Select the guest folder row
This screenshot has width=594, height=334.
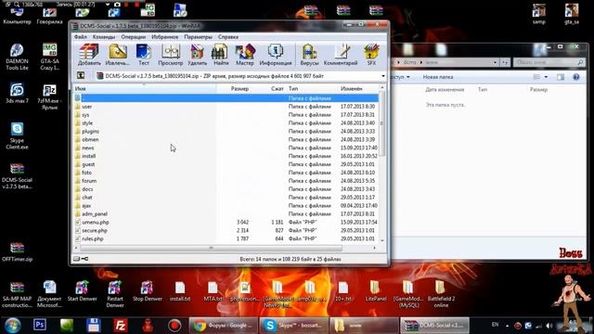pos(226,164)
